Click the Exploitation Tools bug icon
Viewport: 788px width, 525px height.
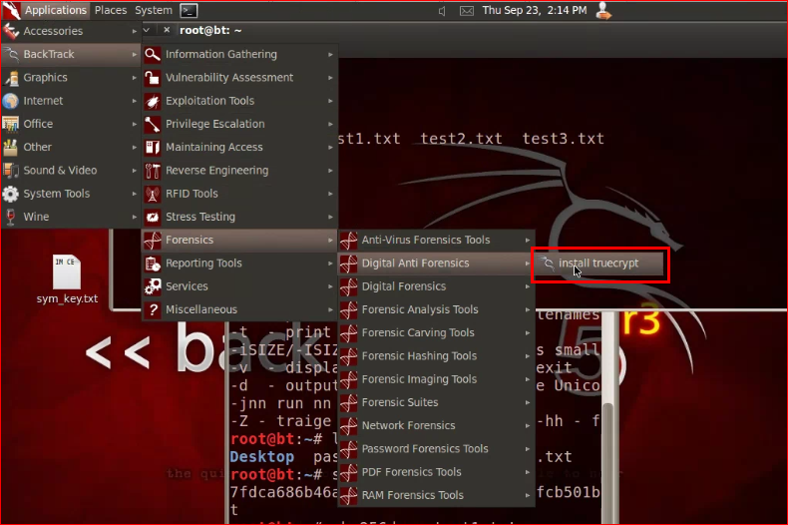153,101
